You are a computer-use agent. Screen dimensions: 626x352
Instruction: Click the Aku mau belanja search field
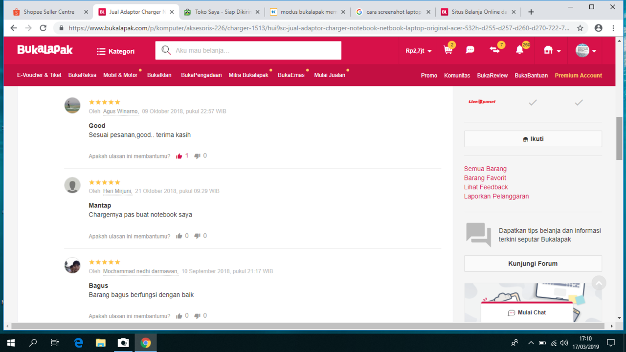(248, 50)
